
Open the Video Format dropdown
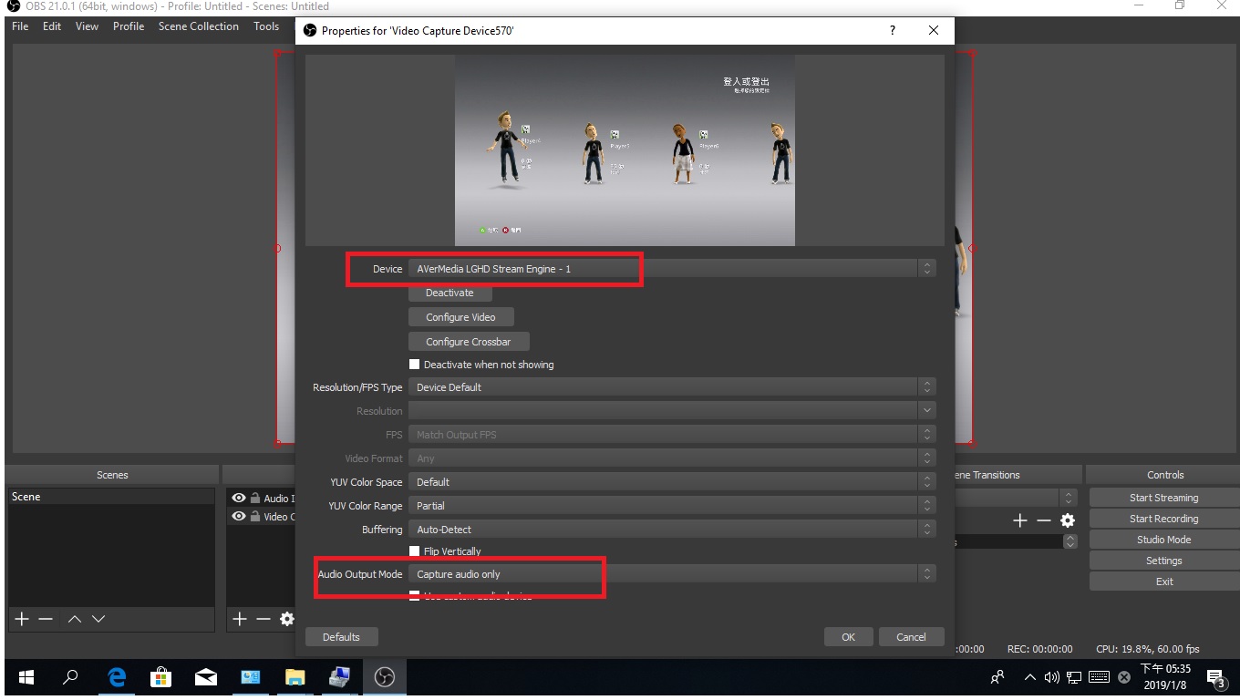pos(672,458)
